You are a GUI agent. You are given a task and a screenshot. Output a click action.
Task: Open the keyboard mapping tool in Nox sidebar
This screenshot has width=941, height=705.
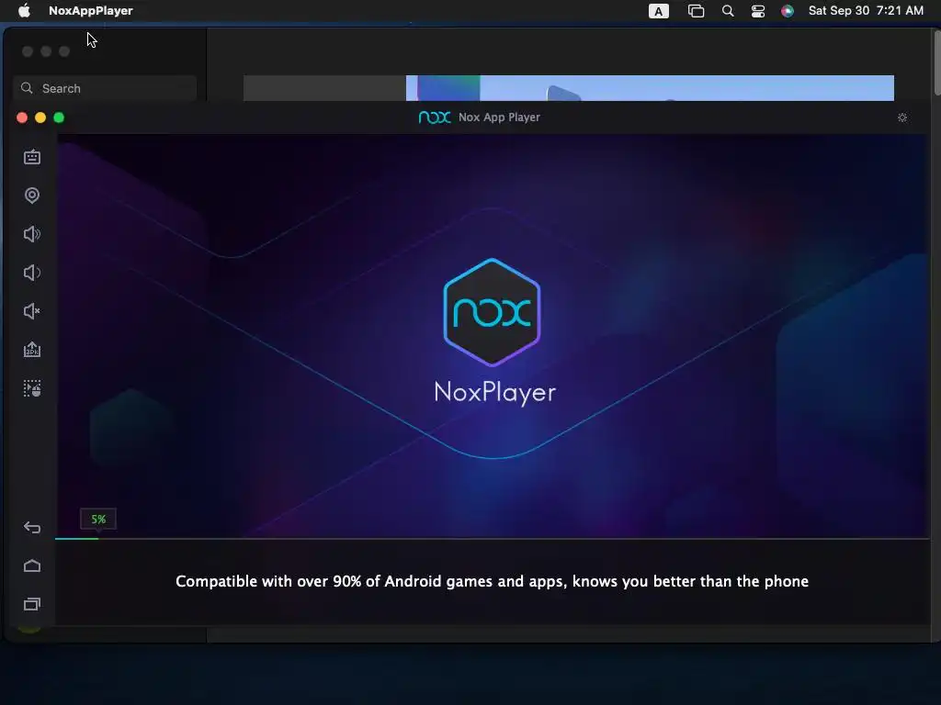32,157
